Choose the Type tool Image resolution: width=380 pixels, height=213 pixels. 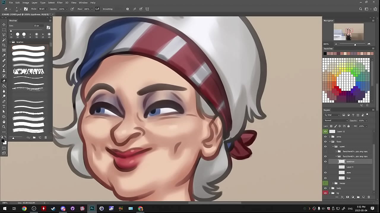click(4, 106)
